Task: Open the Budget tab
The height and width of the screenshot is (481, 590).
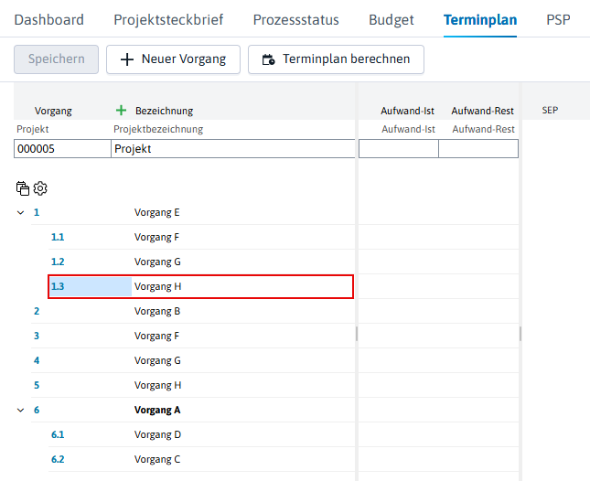Action: point(392,19)
